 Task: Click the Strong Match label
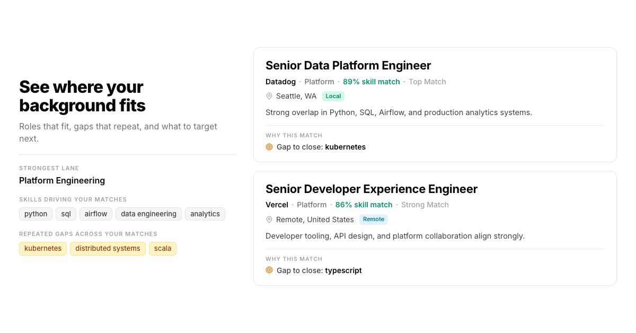click(425, 205)
